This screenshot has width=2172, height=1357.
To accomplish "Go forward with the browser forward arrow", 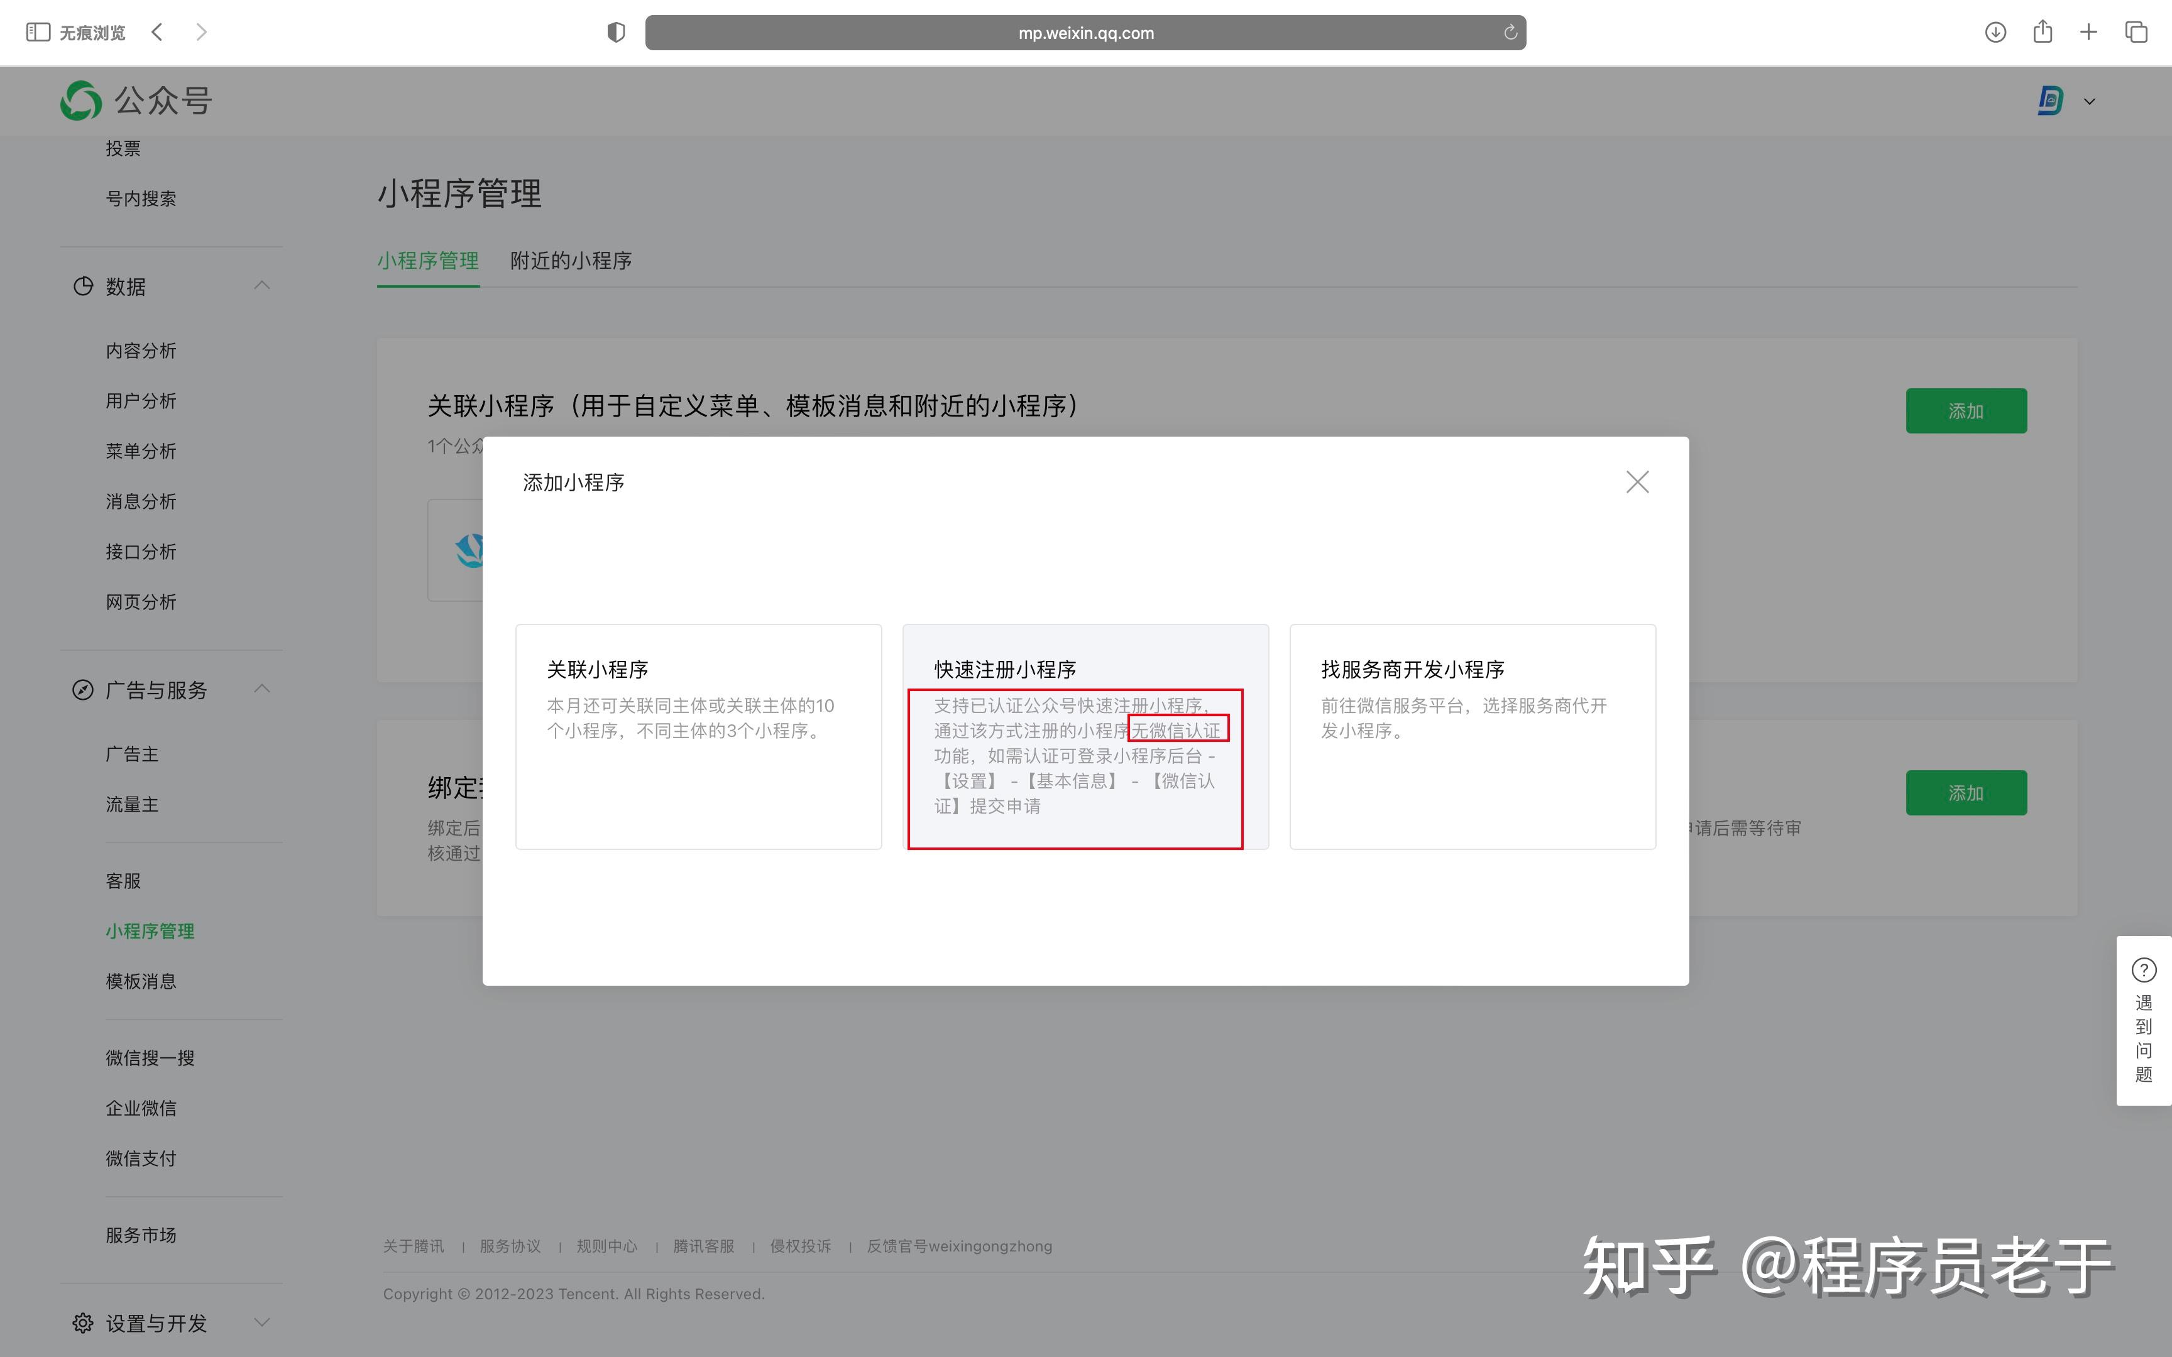I will [x=201, y=32].
